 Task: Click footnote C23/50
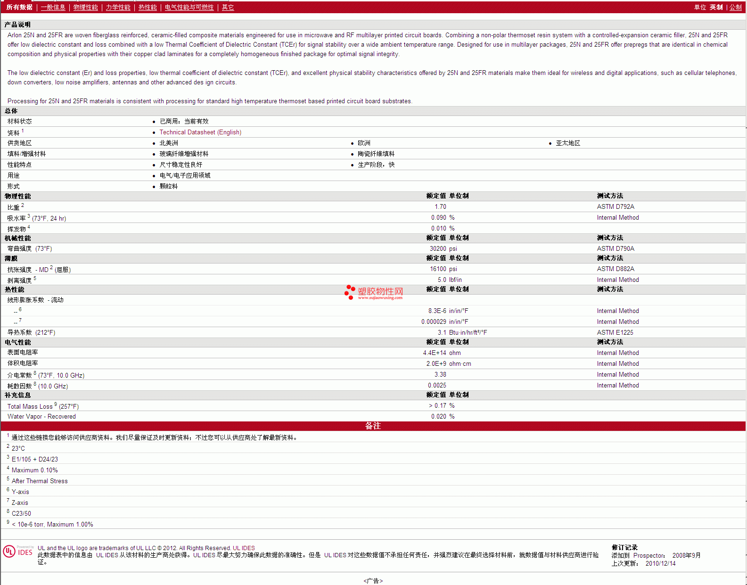point(21,514)
